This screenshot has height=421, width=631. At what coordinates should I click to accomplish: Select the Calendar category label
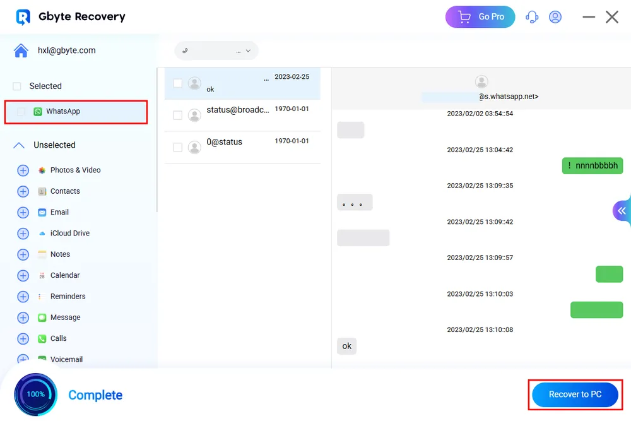[x=65, y=275]
